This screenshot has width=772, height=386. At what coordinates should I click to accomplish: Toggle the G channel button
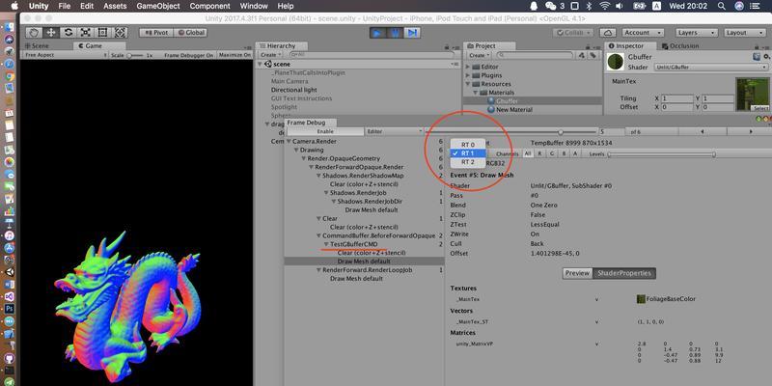551,154
